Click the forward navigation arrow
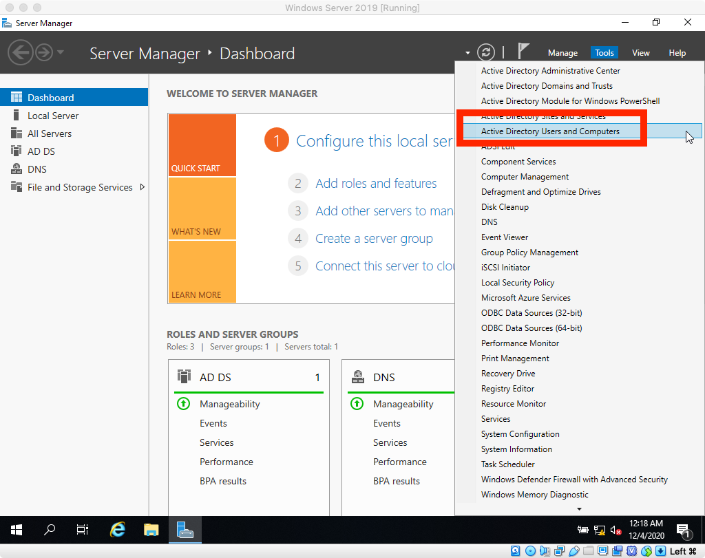The height and width of the screenshot is (558, 705). (44, 52)
